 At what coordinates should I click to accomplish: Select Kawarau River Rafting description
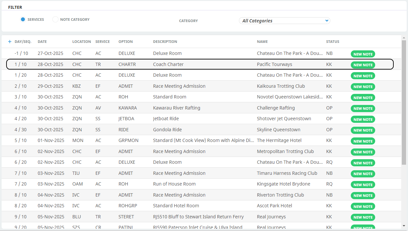point(177,108)
